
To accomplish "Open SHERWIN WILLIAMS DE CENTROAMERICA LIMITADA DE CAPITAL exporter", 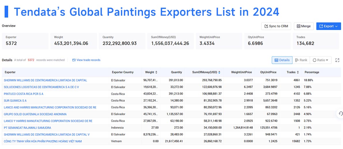I will point(45,80).
